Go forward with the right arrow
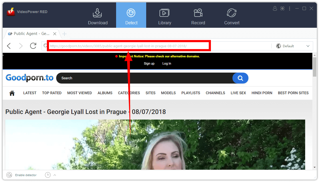Screen dimensions: 319x182 (x=21, y=46)
